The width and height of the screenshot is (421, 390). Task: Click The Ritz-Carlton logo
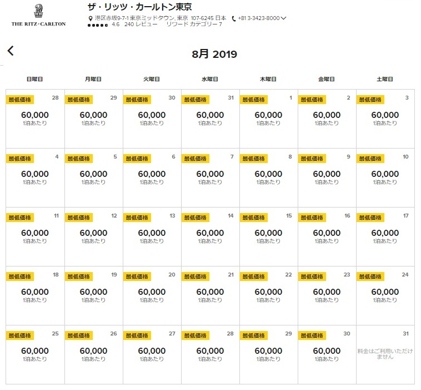[x=38, y=16]
